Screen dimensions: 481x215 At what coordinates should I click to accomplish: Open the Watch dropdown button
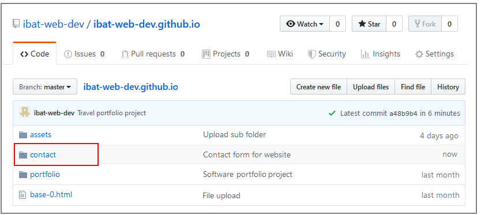point(305,24)
